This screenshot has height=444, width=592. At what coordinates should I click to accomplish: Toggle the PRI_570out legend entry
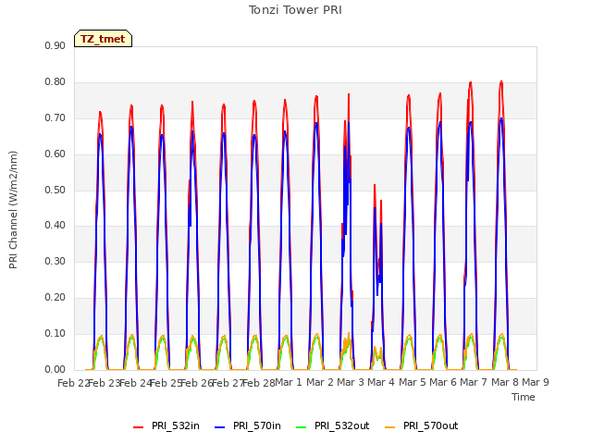(422, 425)
